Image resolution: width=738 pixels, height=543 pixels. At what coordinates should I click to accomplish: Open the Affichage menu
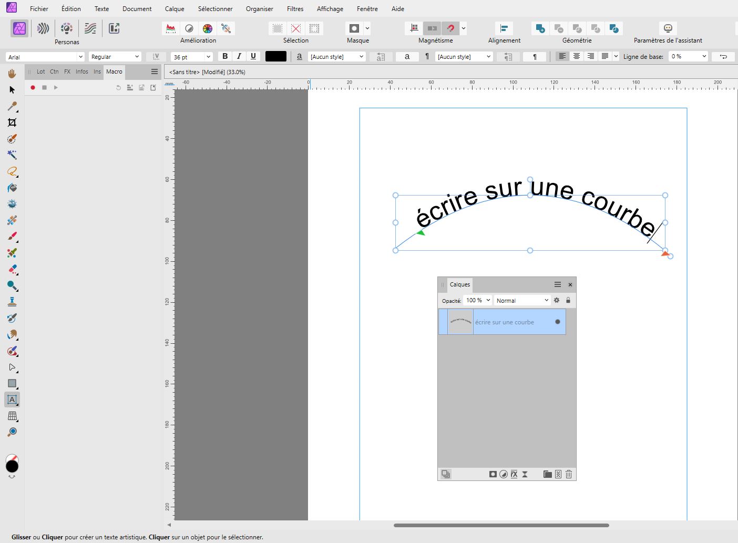[330, 9]
